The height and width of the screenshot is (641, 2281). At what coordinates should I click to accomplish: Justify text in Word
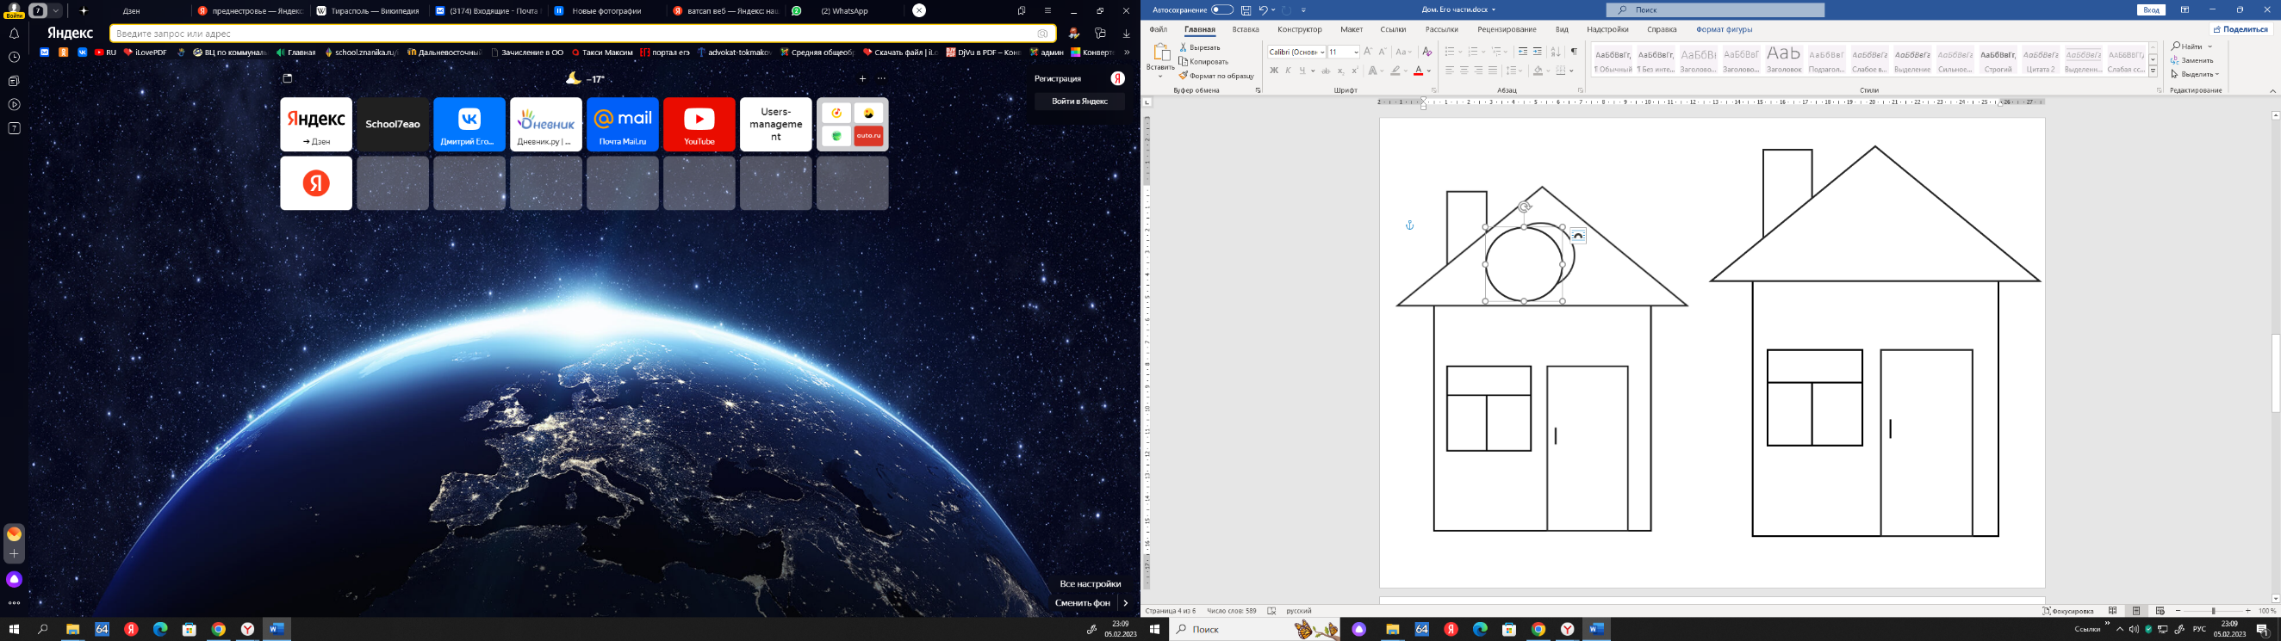(1492, 71)
